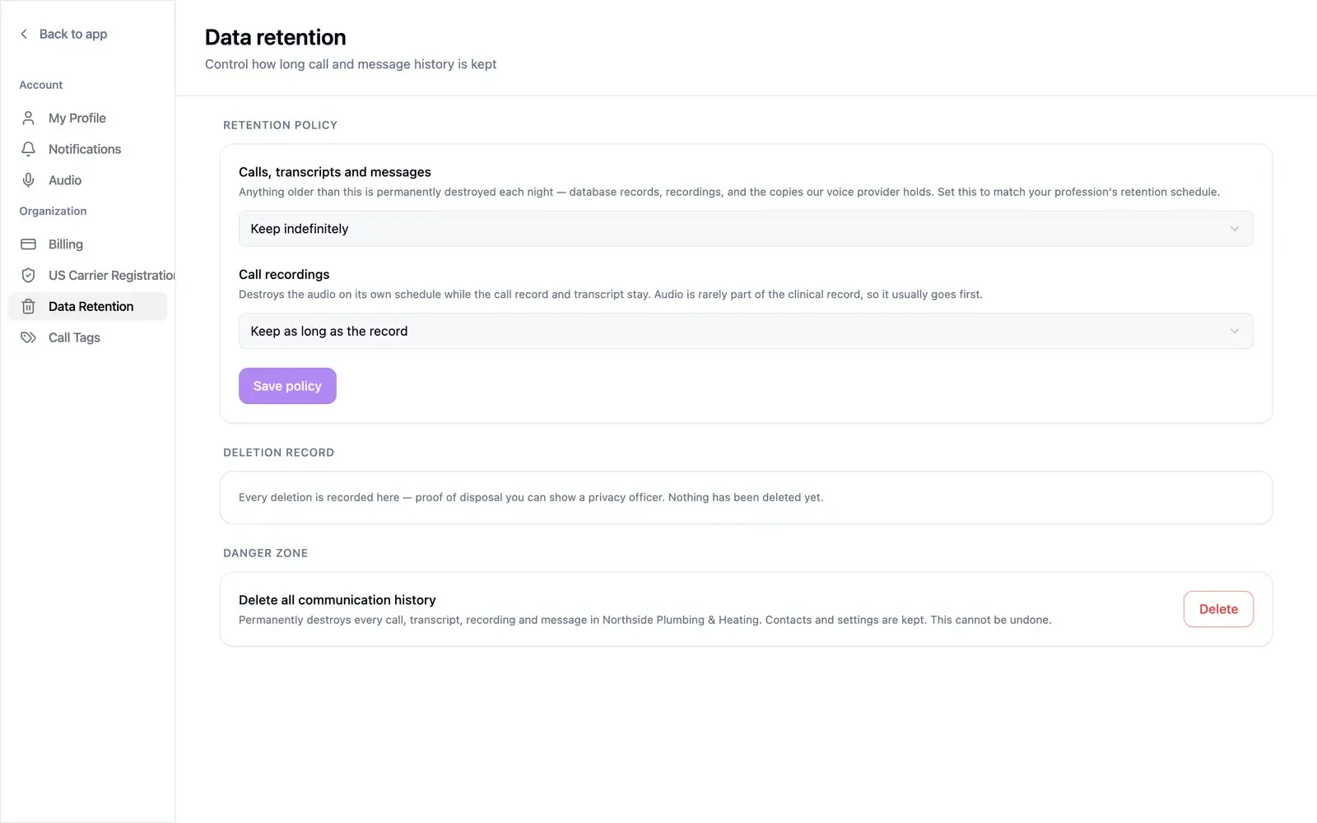Screen dimensions: 1317x823
Task: Click the RETENTION POLICY section label
Action: pos(280,125)
